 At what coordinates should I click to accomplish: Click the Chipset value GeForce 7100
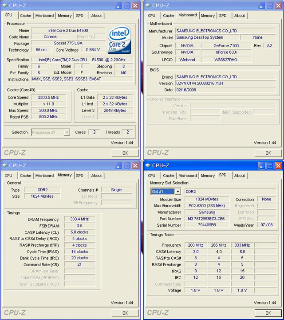point(226,46)
